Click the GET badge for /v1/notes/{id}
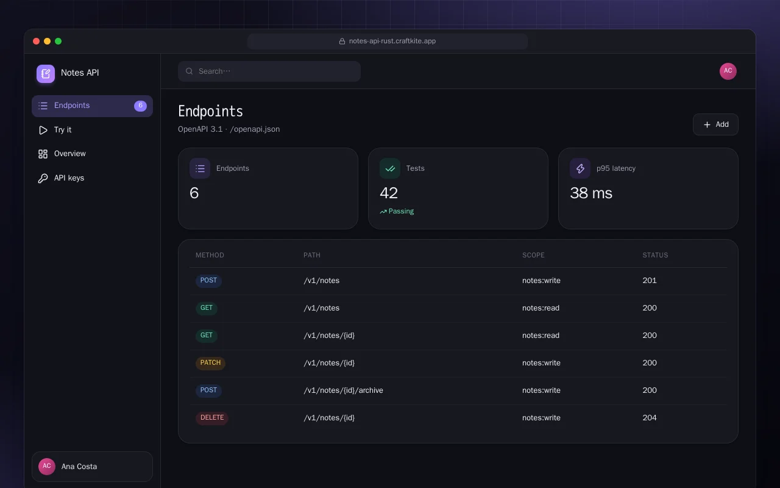Screen dimensions: 780x488 pyautogui.click(x=207, y=335)
